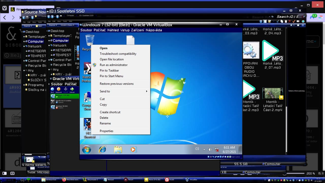Viewport: 325px width, 183px height.
Task: Open Firefox Amp What search taskbar button
Action: [x=71, y=179]
